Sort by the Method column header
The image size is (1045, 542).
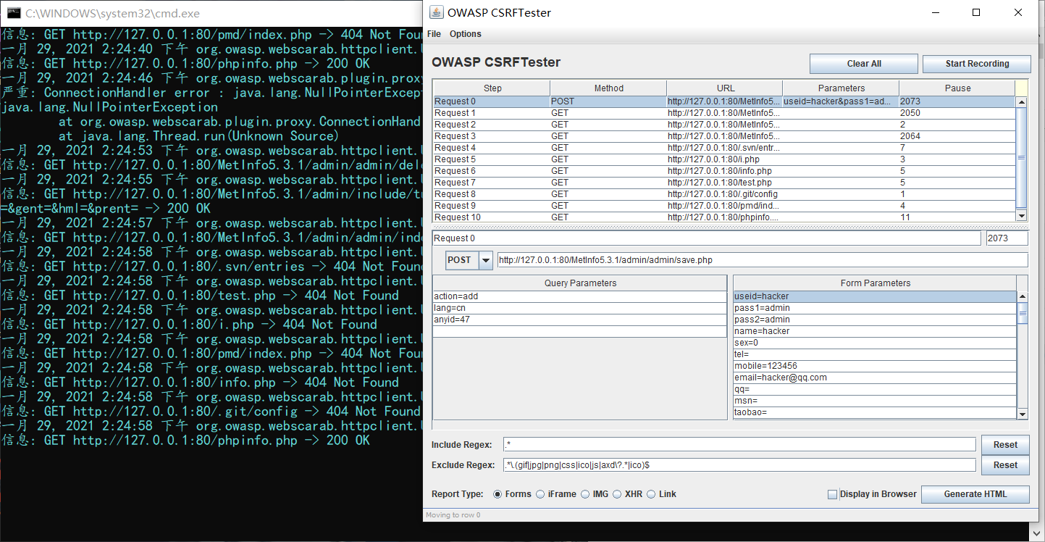pos(608,88)
